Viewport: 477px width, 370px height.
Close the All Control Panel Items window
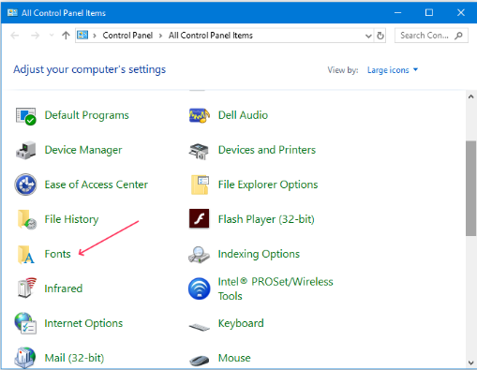pos(461,12)
